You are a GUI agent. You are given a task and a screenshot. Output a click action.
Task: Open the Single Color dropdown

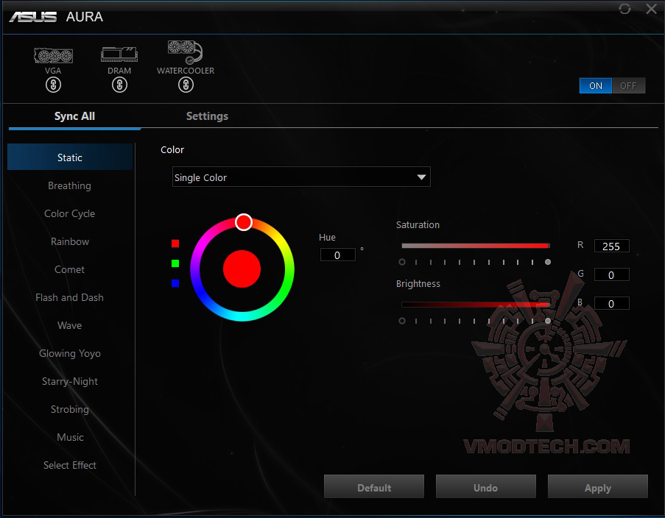click(301, 177)
